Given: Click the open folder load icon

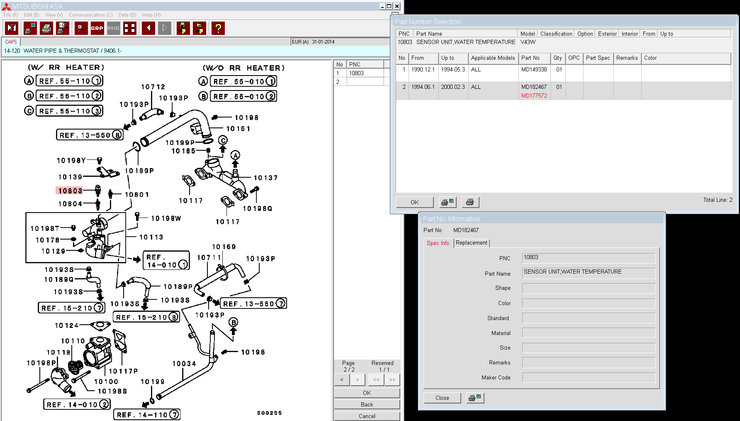Looking at the screenshot, I should [200, 28].
